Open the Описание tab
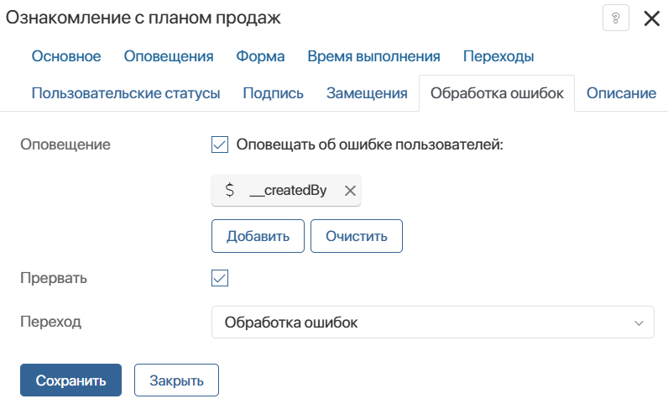Screen dimensions: 668x404 [621, 93]
